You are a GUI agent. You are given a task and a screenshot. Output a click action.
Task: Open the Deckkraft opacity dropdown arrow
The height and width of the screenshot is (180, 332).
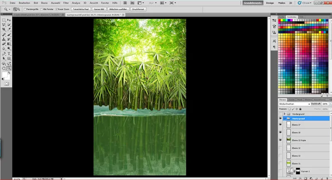(330, 104)
